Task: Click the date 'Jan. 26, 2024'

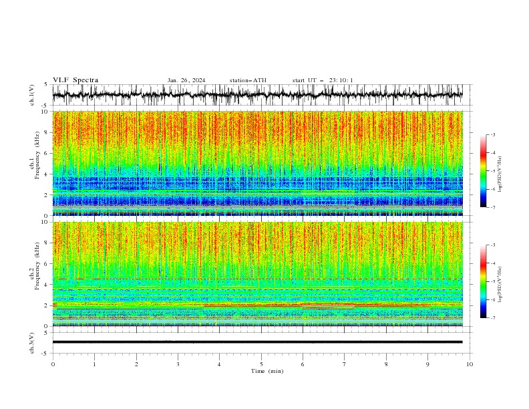Action: pos(186,80)
